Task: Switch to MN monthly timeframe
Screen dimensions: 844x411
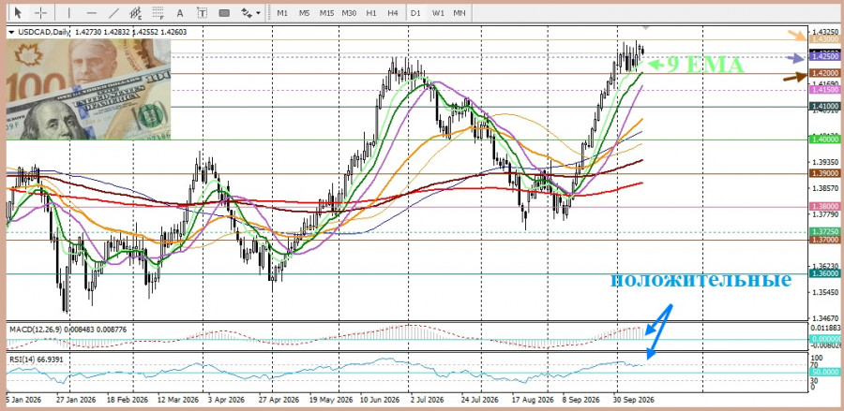Action: pyautogui.click(x=460, y=12)
